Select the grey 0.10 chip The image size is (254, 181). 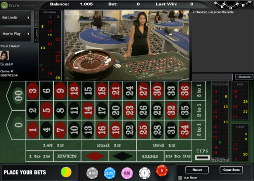[92, 173]
